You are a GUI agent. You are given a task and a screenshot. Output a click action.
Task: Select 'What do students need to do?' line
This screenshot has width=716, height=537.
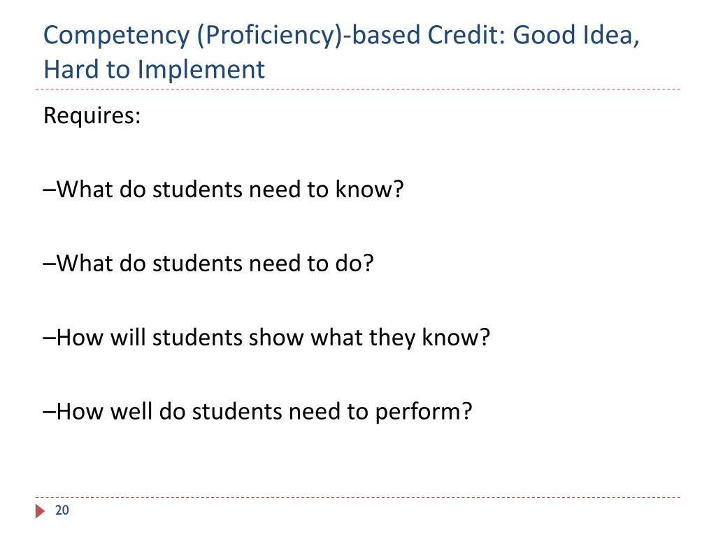[208, 264]
